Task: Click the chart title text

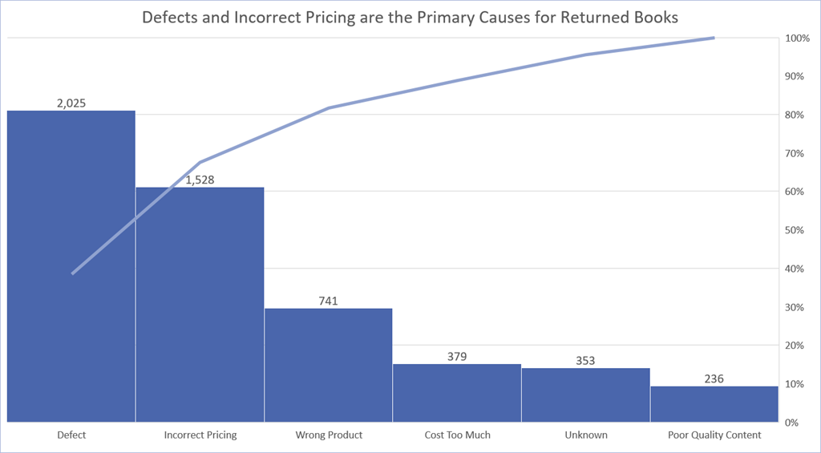Action: [x=410, y=17]
